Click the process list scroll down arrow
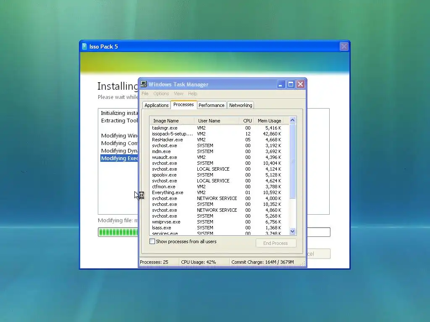 tap(292, 231)
